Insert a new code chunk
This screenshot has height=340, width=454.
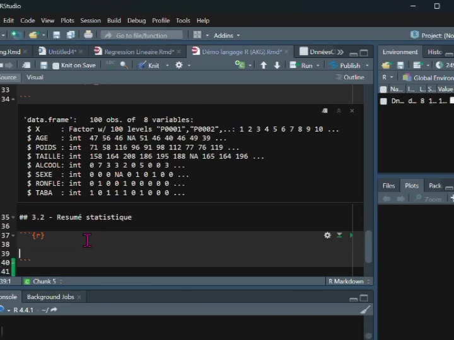point(240,65)
